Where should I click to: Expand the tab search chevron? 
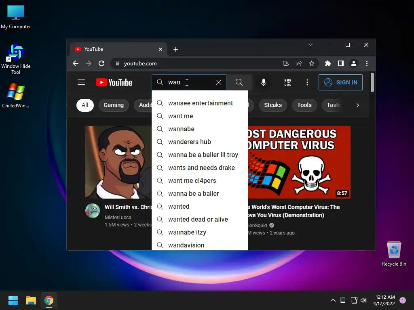[310, 45]
